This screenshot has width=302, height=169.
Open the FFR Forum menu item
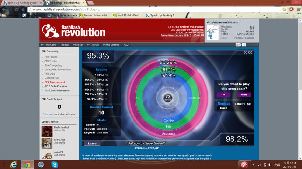93,45
